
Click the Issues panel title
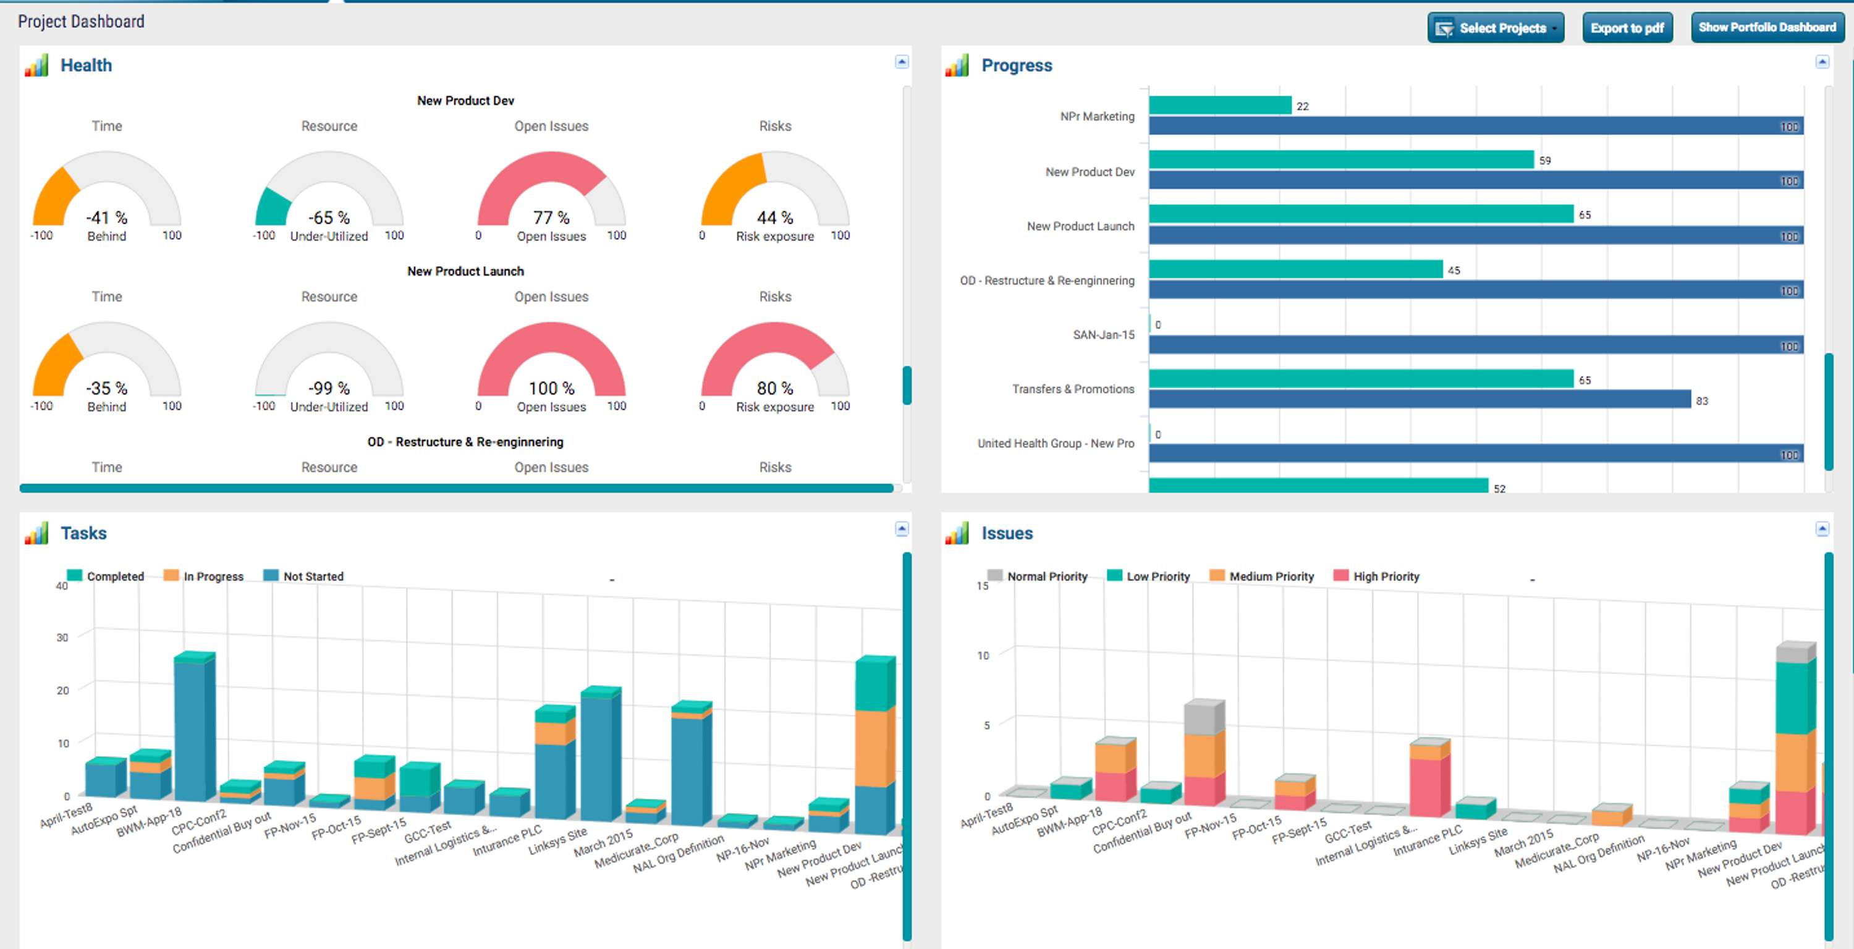pos(1007,533)
